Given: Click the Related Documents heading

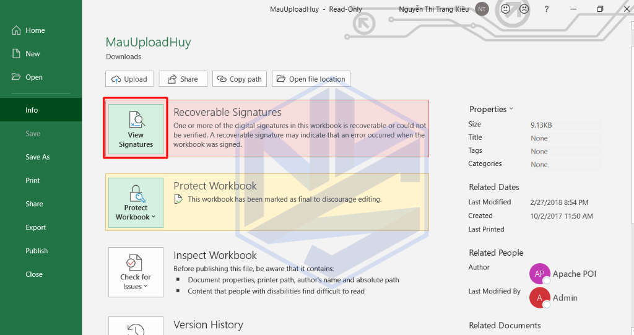Looking at the screenshot, I should tap(505, 325).
